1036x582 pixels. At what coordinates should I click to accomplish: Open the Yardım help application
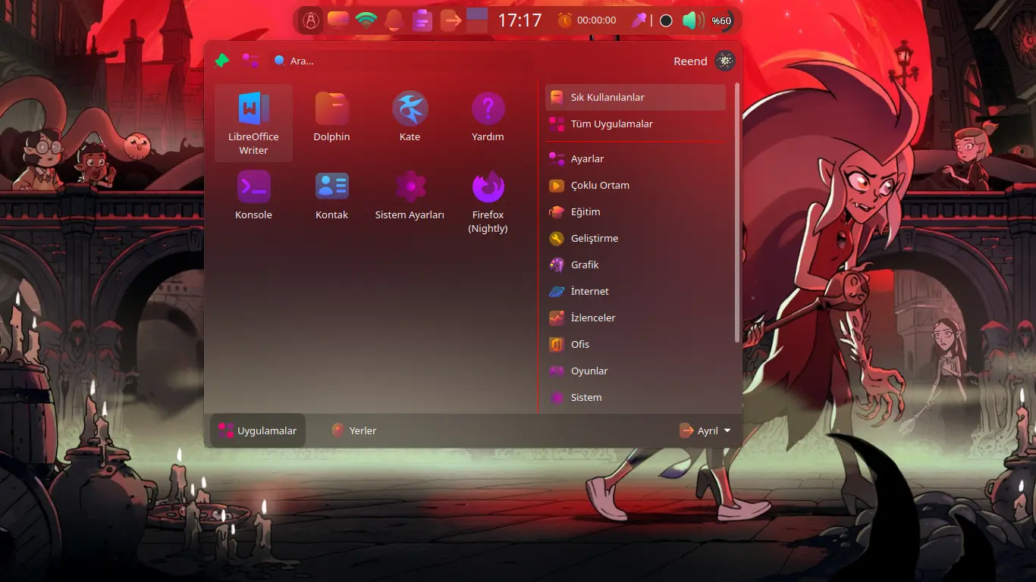tap(488, 123)
